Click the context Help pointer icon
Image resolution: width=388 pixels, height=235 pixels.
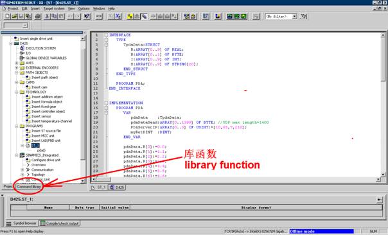click(87, 16)
